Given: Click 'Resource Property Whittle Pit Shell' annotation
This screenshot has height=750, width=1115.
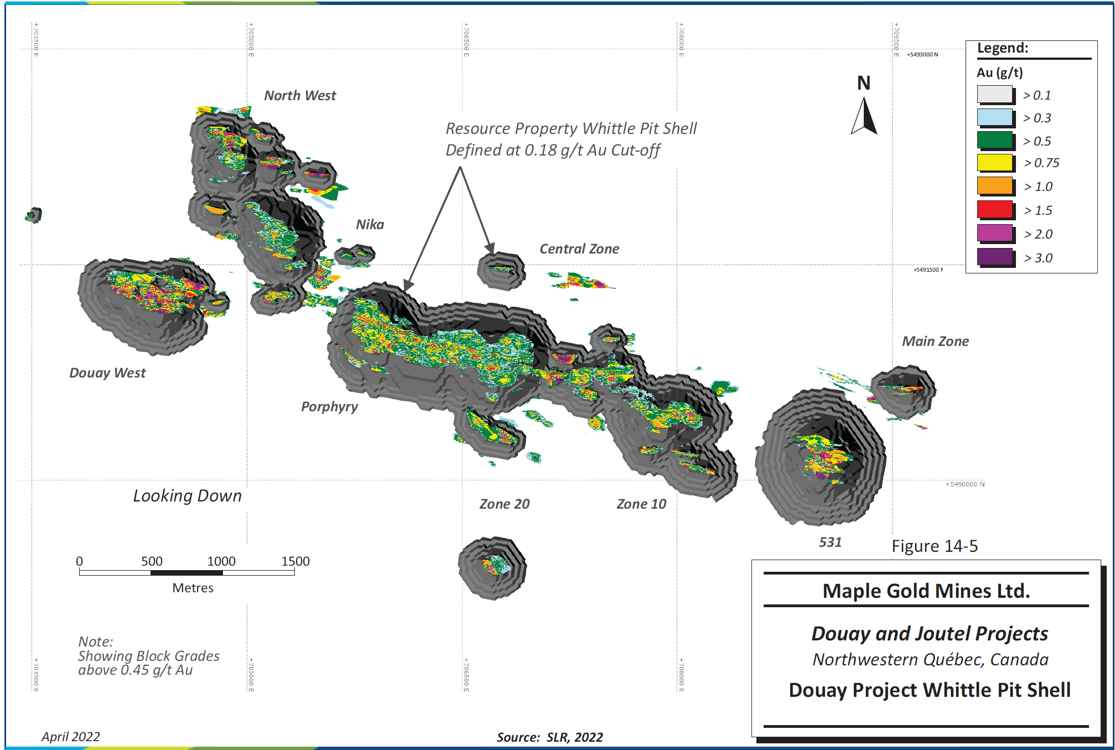Looking at the screenshot, I should click(x=571, y=128).
